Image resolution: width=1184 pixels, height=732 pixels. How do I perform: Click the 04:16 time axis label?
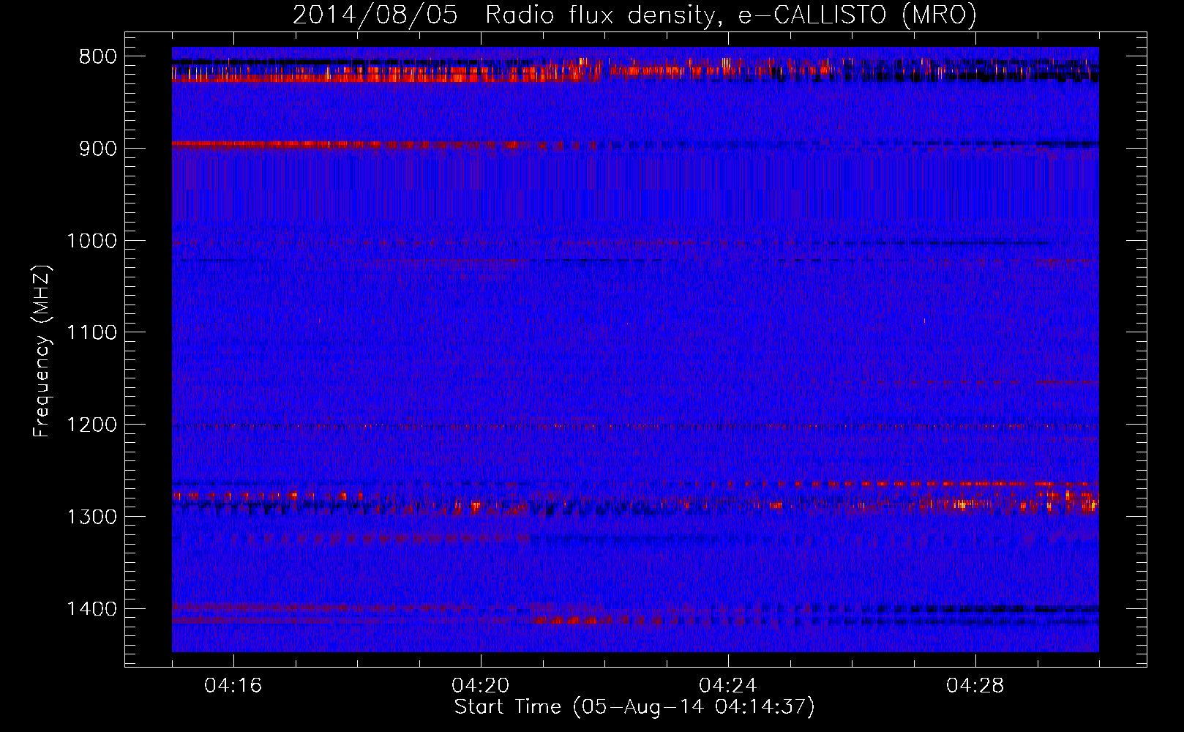(233, 686)
